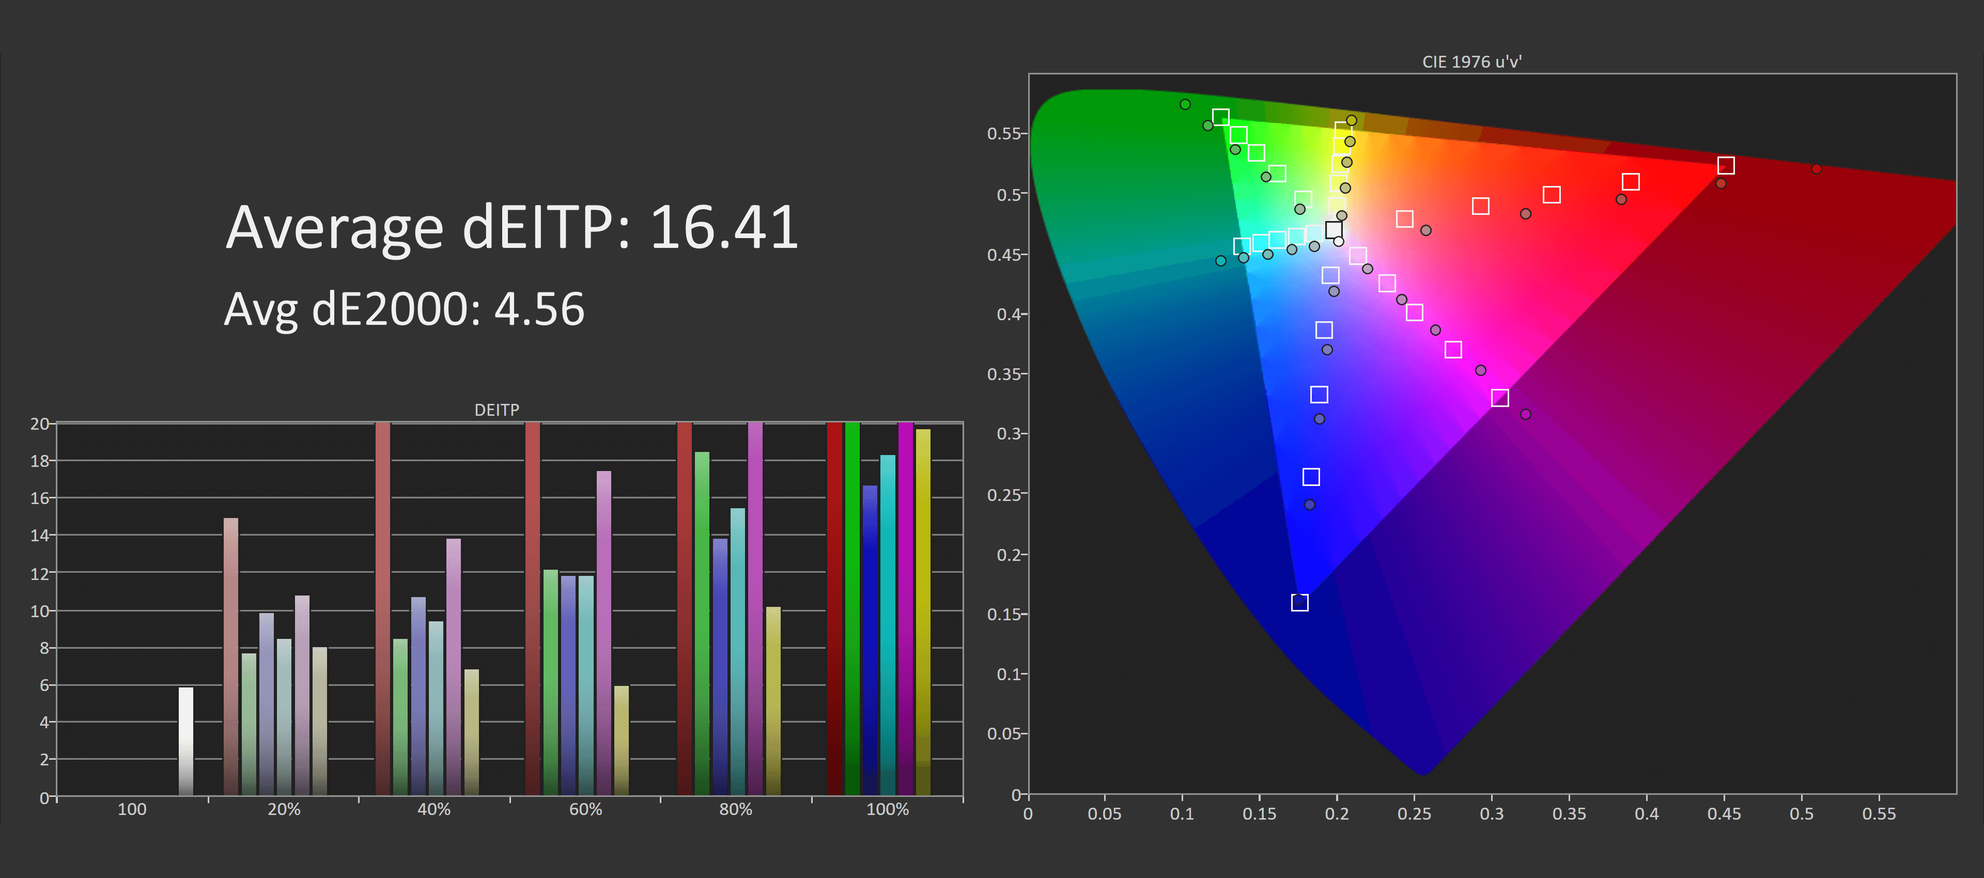Select the magenta bar in the 20% group
The image size is (1984, 878).
[302, 695]
